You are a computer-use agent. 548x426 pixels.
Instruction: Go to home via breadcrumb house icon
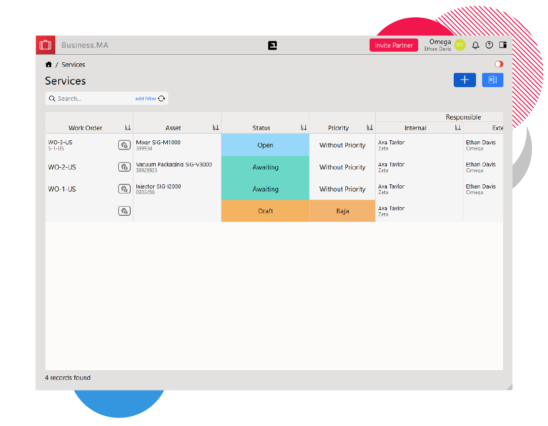click(49, 65)
